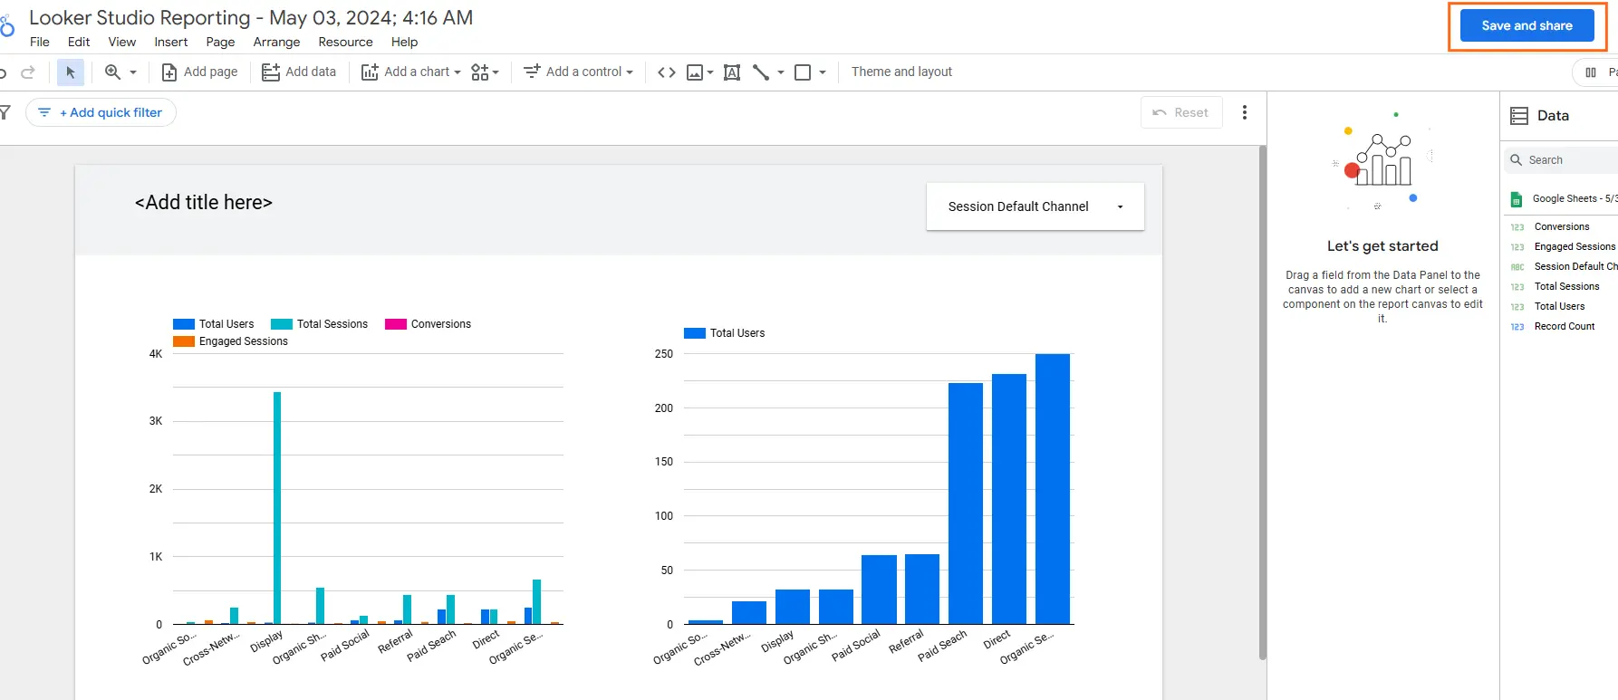Click the Add title here placeholder

coord(204,202)
